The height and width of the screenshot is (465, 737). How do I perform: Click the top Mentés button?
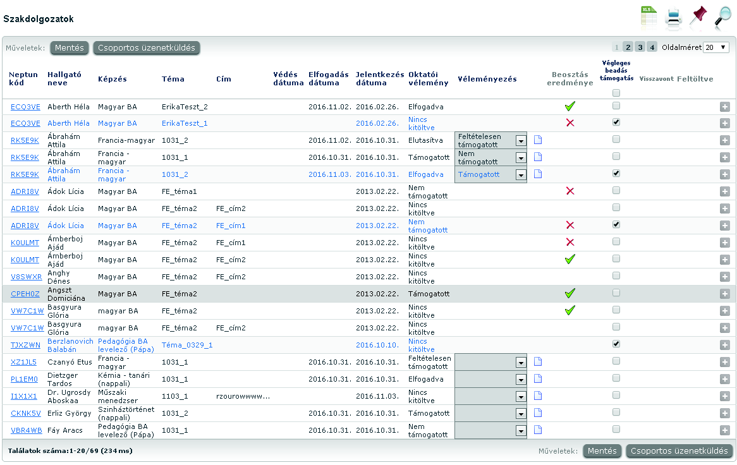[x=69, y=48]
